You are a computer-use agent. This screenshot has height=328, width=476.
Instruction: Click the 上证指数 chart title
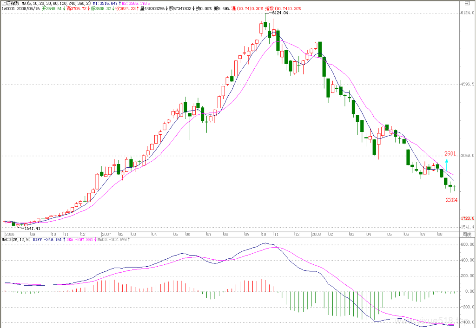[11, 3]
